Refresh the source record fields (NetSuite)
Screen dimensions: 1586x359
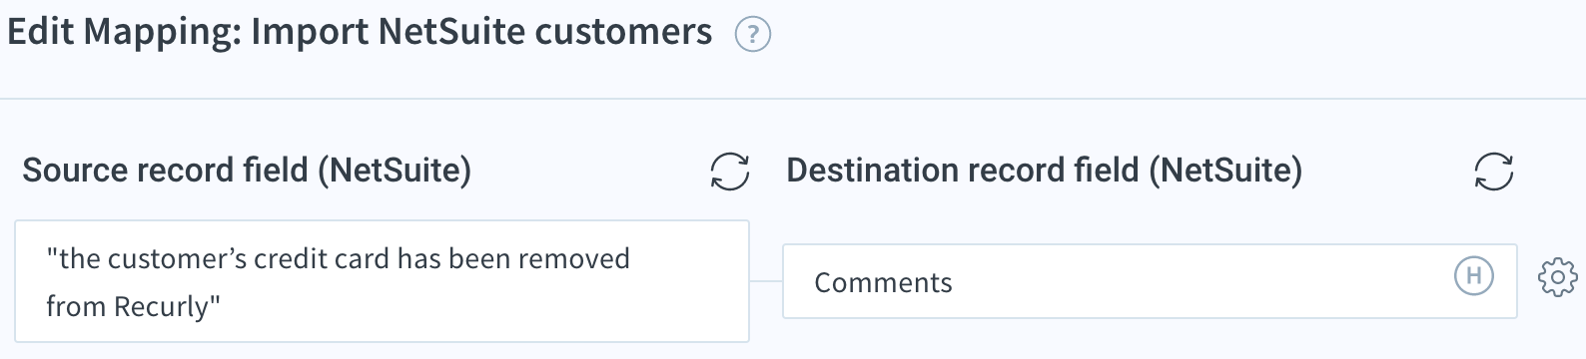coord(730,172)
